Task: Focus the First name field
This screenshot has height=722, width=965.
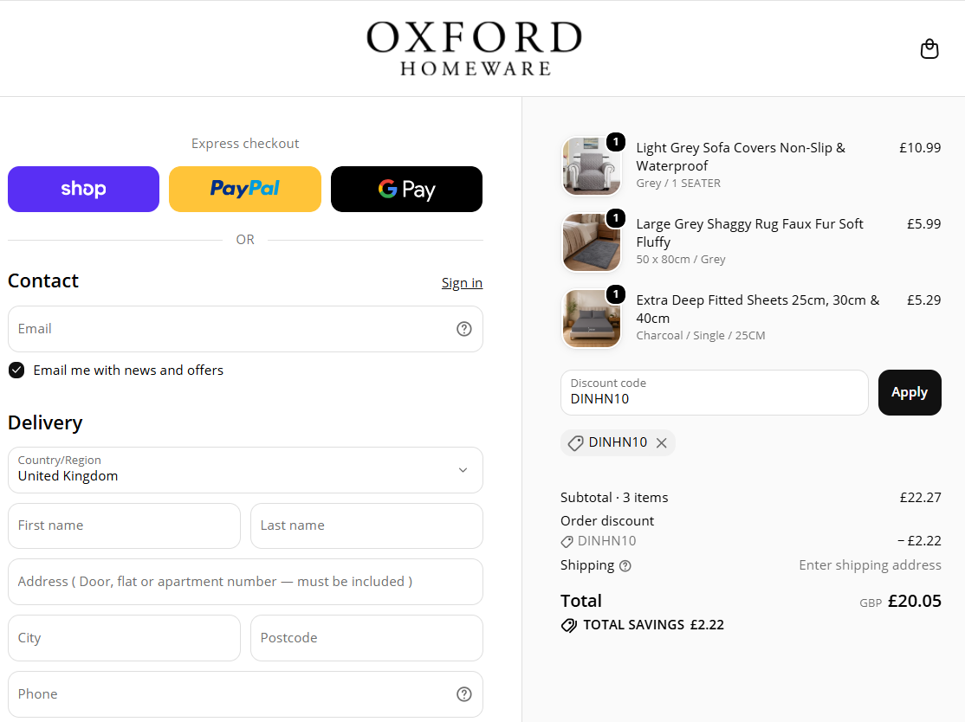Action: coord(125,525)
